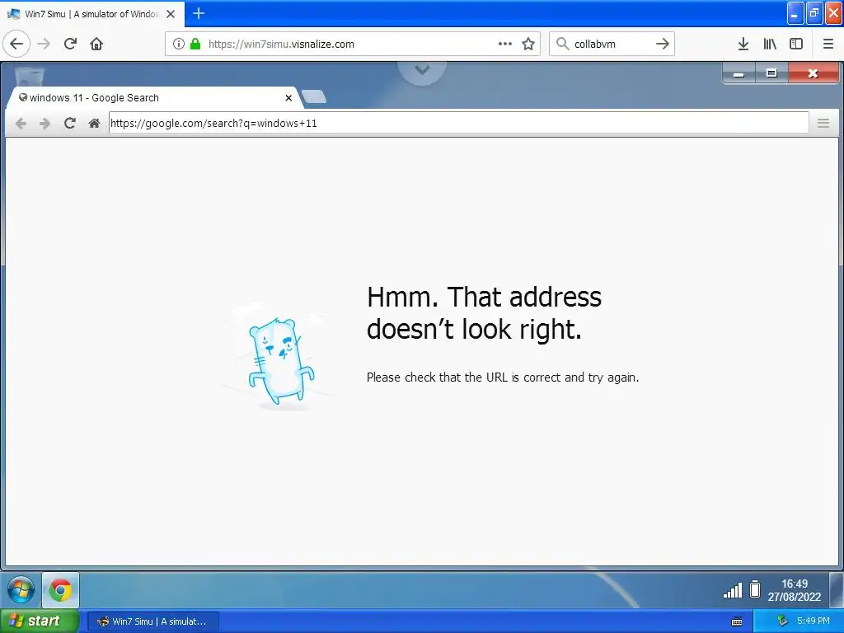
Task: Open the 16:49 27/08/2022 clock
Action: (x=795, y=590)
